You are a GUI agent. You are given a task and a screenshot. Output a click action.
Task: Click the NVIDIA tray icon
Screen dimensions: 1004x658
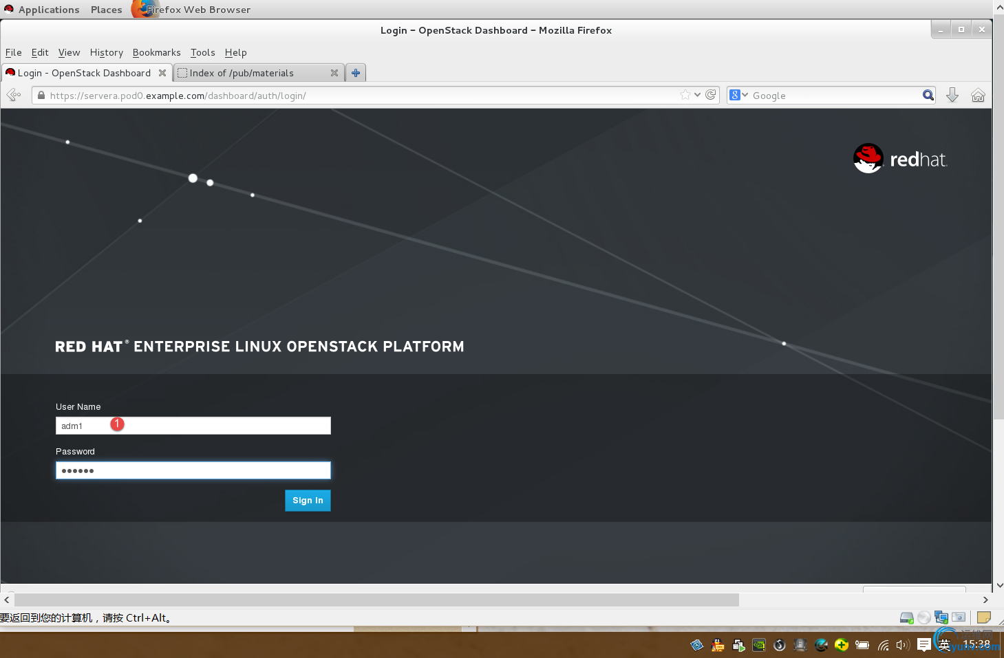pos(759,645)
